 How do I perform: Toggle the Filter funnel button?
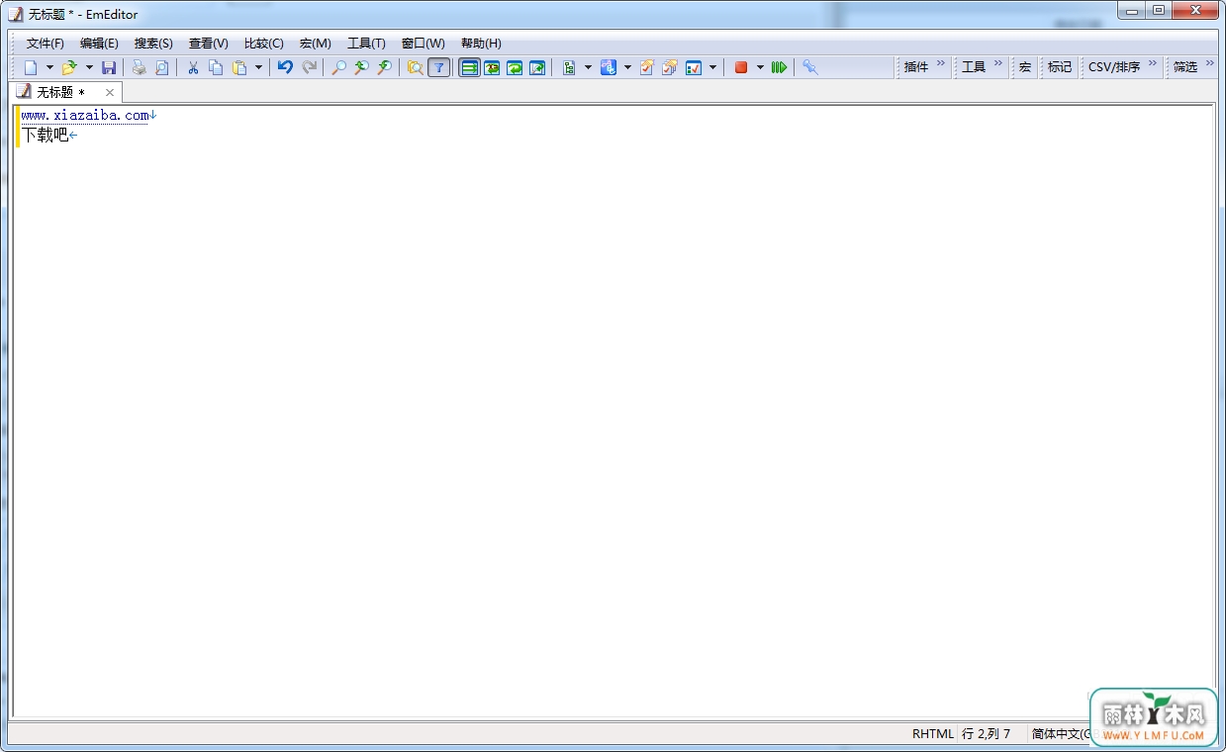[439, 67]
